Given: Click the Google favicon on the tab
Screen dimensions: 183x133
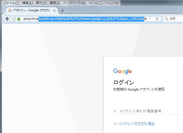Looking at the screenshot, I should pos(10,11).
